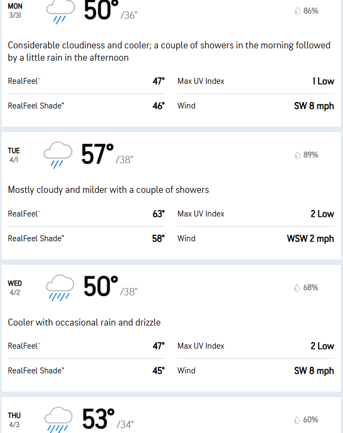343x433 pixels.
Task: Click the rain cloud icon for Wednesday 4/2
Action: 60,288
